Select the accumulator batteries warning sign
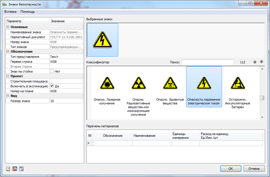Viewport: 270px width, 177px height. pyautogui.click(x=238, y=92)
